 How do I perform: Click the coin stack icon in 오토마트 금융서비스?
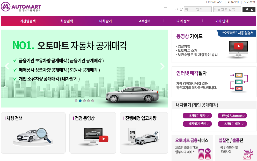pyautogui.click(x=204, y=154)
